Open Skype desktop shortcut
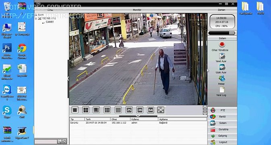This screenshot has width=271, height=145. [7, 112]
